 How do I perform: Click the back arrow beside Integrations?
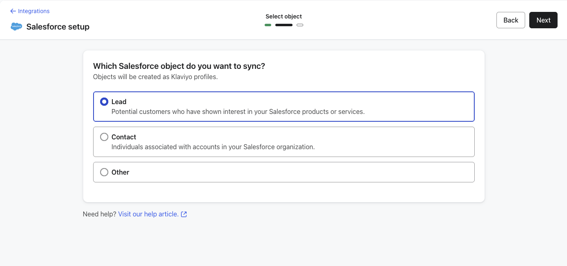pyautogui.click(x=13, y=11)
